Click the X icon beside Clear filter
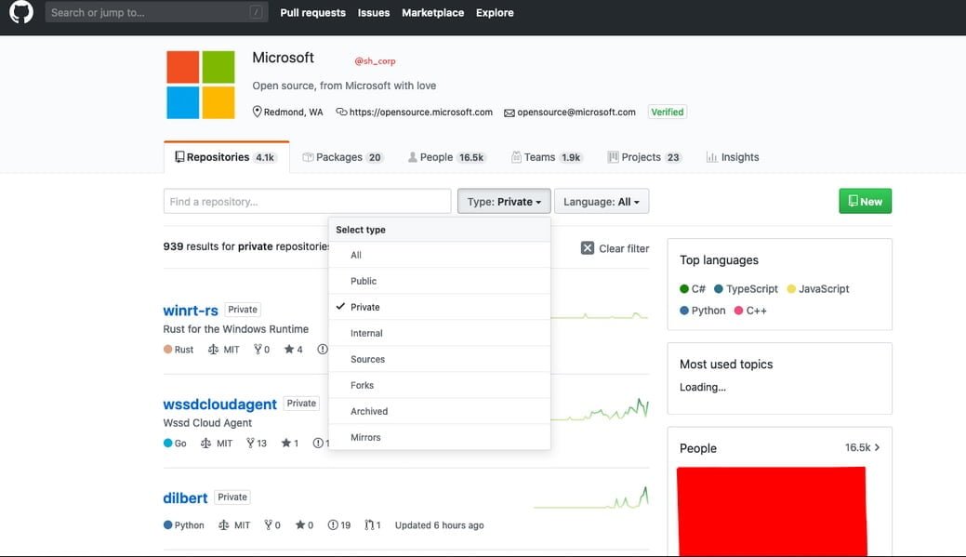 (x=588, y=248)
